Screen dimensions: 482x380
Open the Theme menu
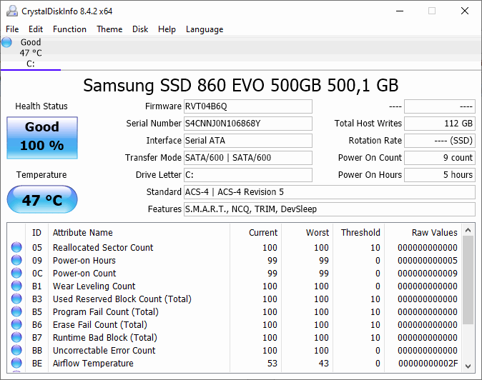[109, 29]
